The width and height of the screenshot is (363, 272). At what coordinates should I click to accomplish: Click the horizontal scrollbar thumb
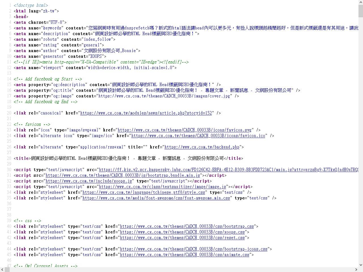(x=7, y=269)
